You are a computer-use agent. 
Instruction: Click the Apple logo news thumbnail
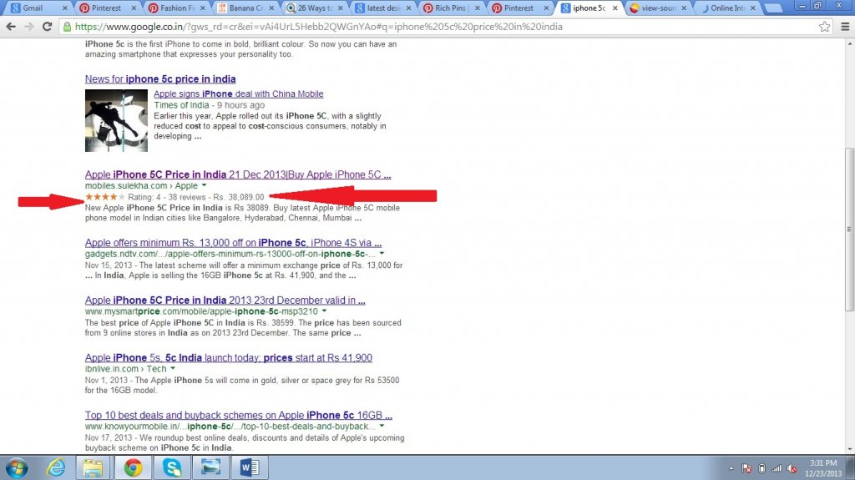coord(116,120)
